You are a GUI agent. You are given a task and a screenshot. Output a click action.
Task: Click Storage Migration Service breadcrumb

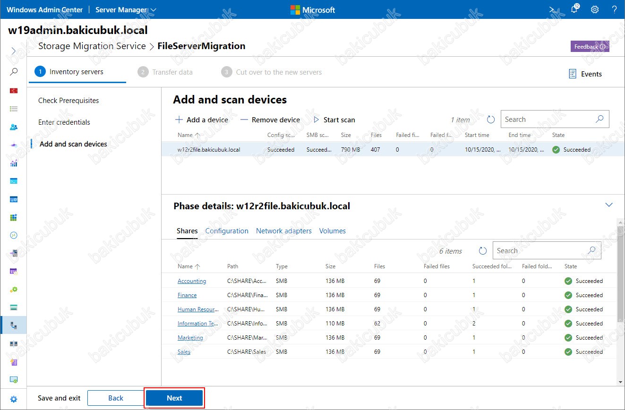[x=92, y=46]
